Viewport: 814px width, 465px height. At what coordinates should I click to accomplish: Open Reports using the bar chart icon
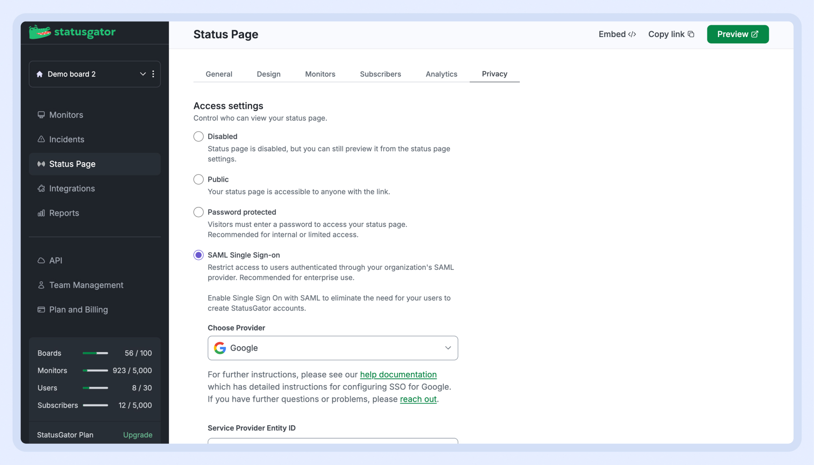(41, 213)
